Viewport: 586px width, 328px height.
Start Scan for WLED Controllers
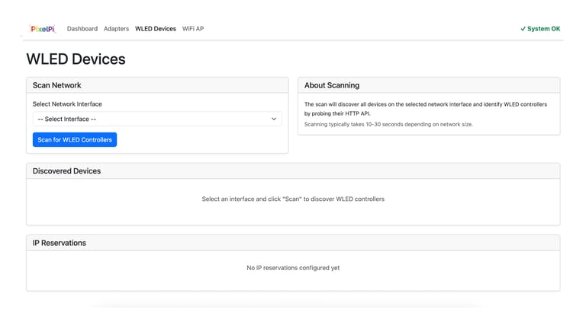click(x=75, y=140)
